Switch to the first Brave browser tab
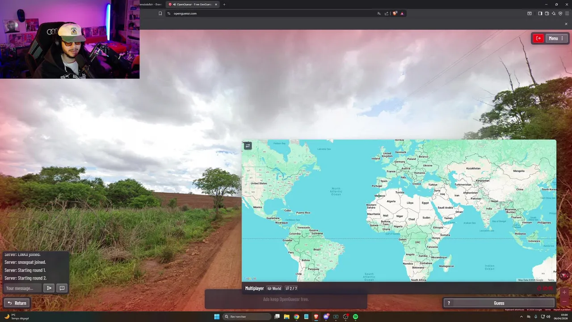Image resolution: width=572 pixels, height=322 pixels. (x=151, y=4)
